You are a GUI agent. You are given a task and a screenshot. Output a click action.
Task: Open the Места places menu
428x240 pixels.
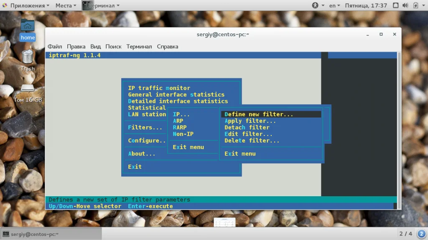tap(66, 5)
